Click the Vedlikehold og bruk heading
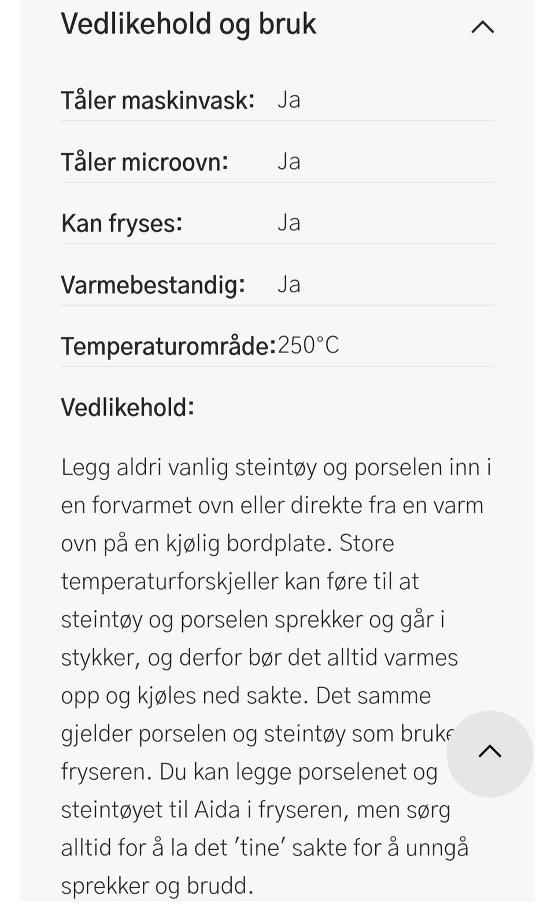555x911 pixels. tap(188, 24)
